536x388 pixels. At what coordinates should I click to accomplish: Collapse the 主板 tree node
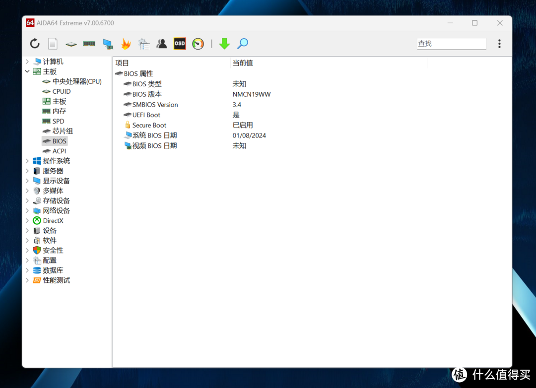(27, 71)
